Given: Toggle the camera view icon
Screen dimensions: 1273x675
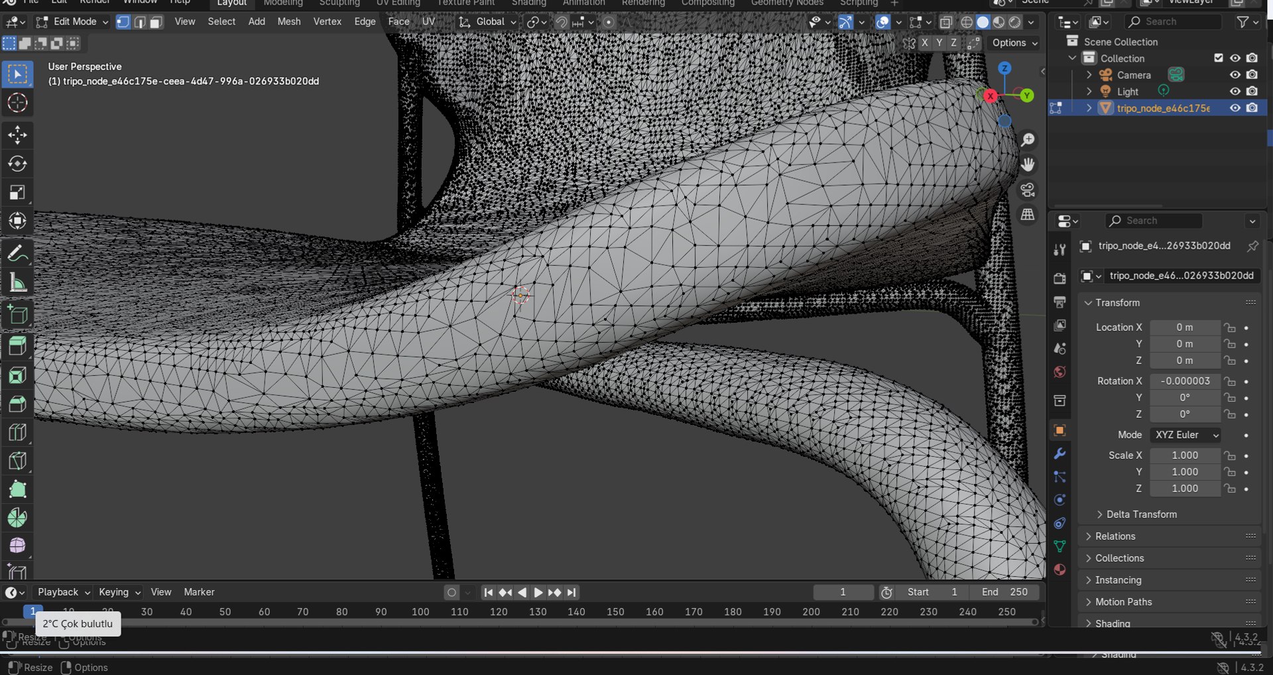Looking at the screenshot, I should [x=1028, y=190].
